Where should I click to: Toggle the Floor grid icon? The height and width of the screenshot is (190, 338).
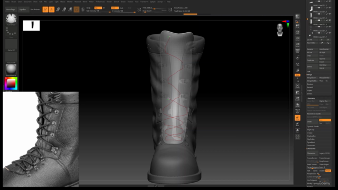click(297, 58)
